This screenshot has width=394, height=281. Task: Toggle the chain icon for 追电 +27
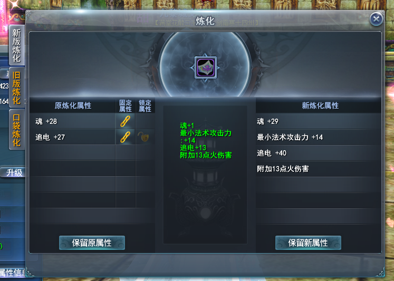[x=125, y=137]
